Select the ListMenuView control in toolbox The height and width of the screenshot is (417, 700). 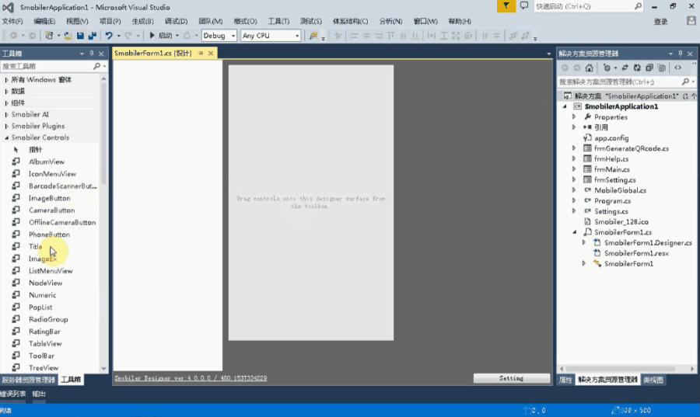[51, 271]
